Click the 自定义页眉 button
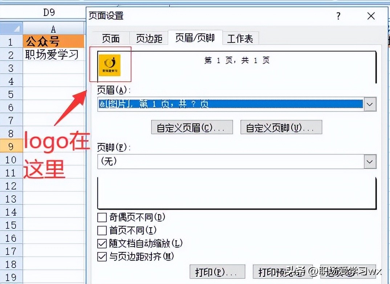 pos(192,127)
